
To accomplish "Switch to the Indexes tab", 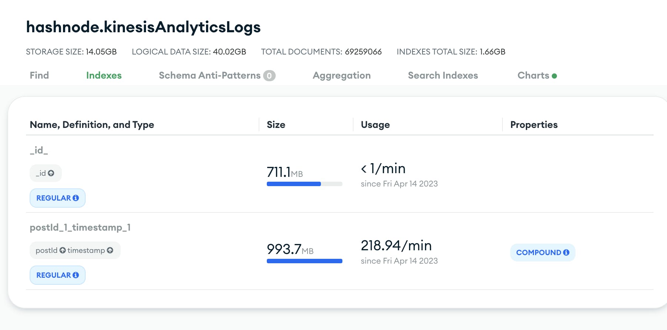I will 104,75.
